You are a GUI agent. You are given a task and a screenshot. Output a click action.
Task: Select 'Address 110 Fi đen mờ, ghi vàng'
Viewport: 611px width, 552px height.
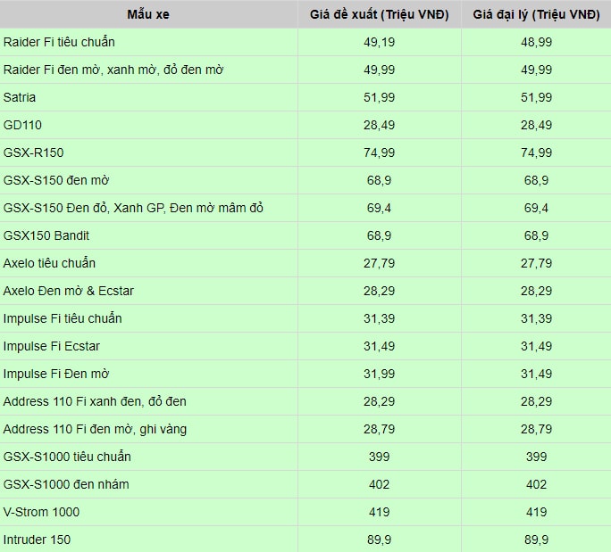95,429
